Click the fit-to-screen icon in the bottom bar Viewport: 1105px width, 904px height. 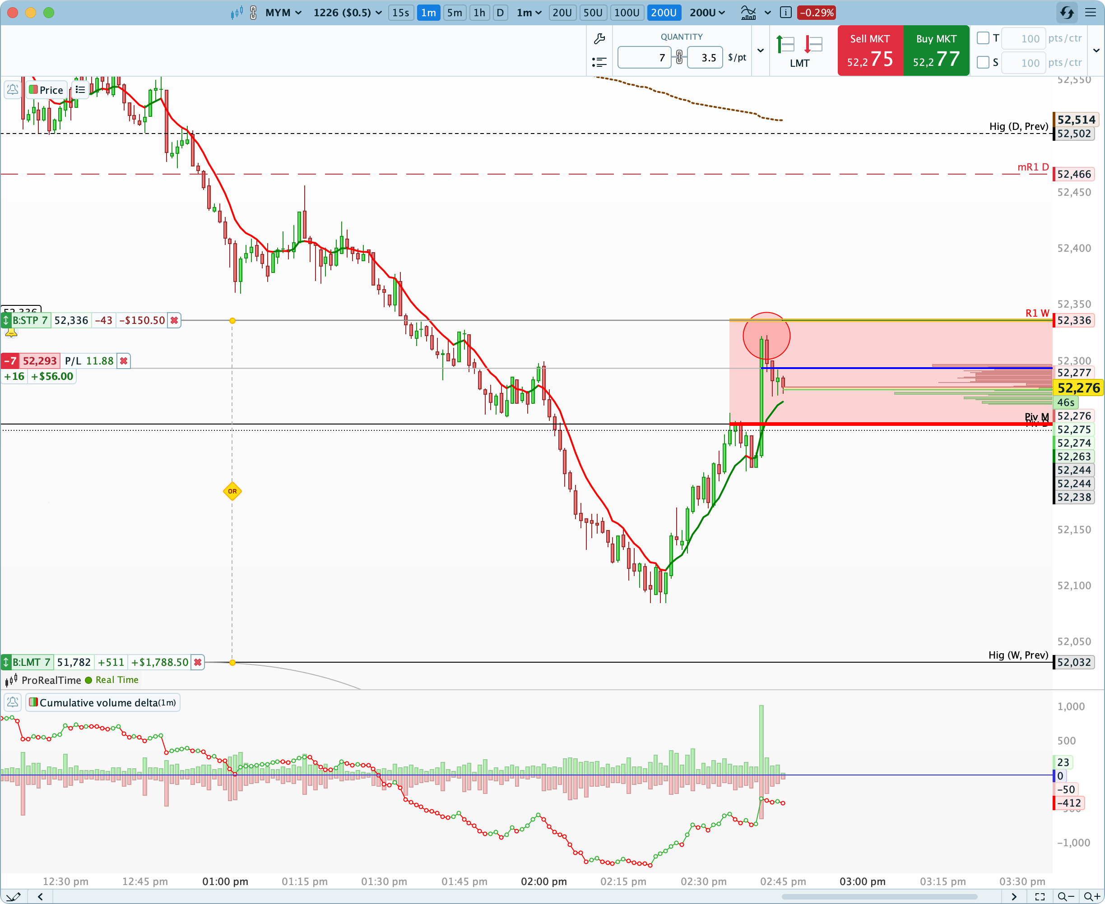[x=1040, y=897]
